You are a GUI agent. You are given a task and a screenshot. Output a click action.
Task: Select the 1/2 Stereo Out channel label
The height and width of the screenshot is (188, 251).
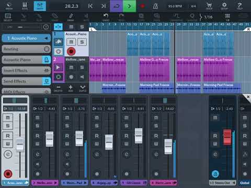coord(223,183)
